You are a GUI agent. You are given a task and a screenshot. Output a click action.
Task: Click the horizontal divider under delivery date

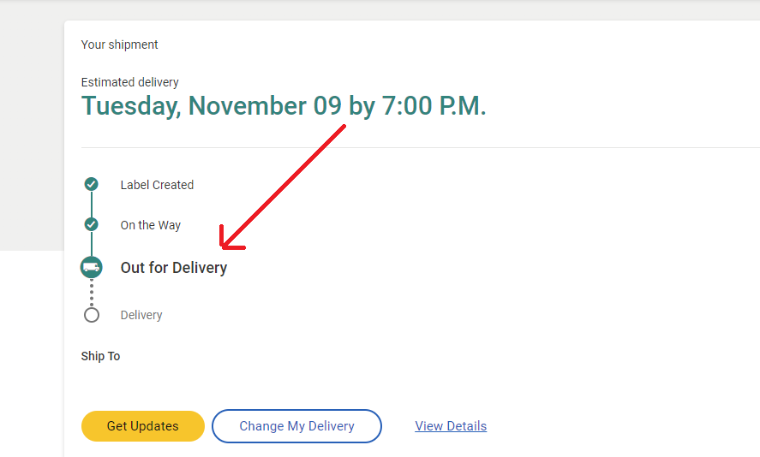pyautogui.click(x=421, y=148)
